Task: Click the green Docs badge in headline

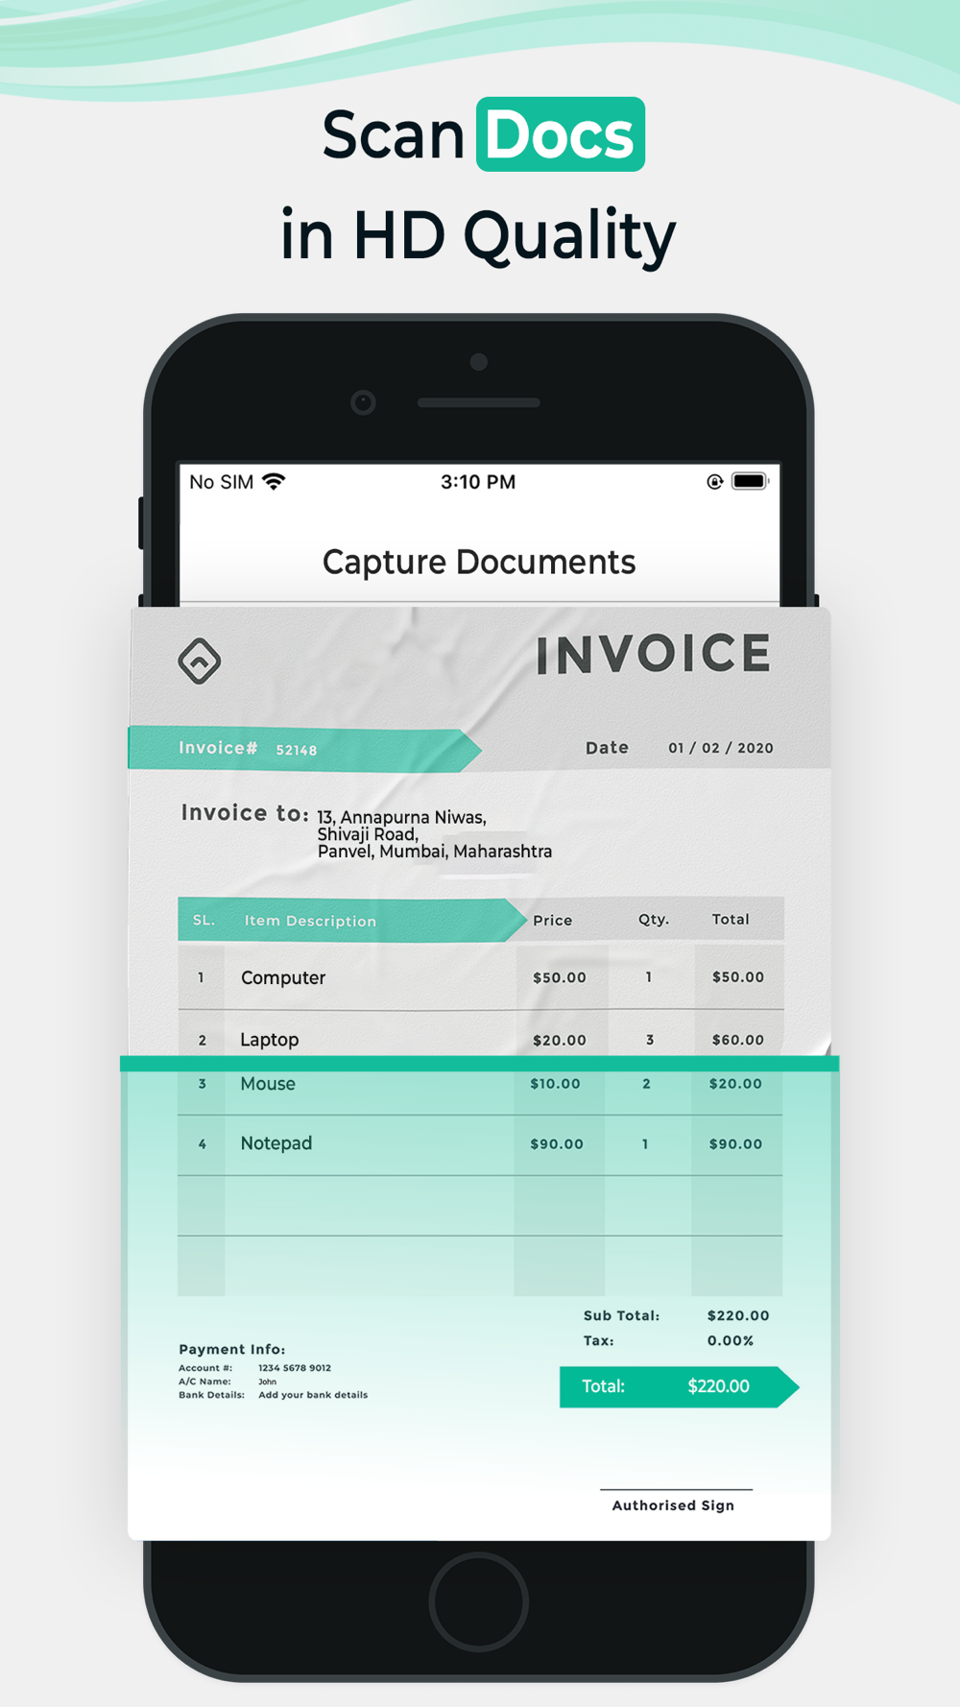Action: pyautogui.click(x=561, y=134)
